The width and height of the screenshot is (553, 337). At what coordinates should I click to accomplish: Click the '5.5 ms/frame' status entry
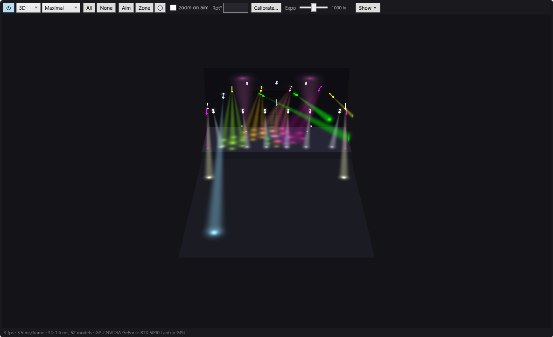pos(31,332)
